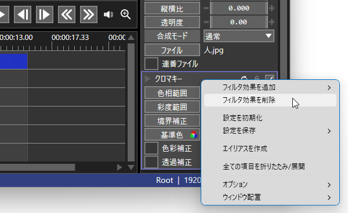The height and width of the screenshot is (213, 348).
Task: Click the timeline scroll down arrow
Action: [131, 167]
